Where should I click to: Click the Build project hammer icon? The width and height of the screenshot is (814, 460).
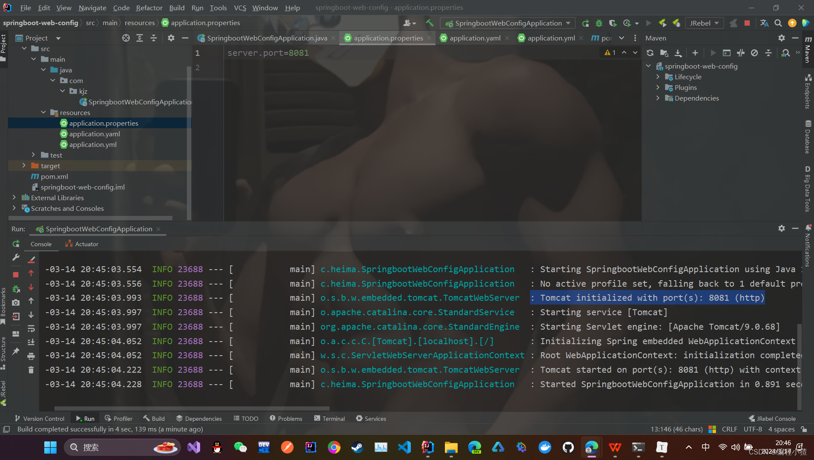(430, 23)
